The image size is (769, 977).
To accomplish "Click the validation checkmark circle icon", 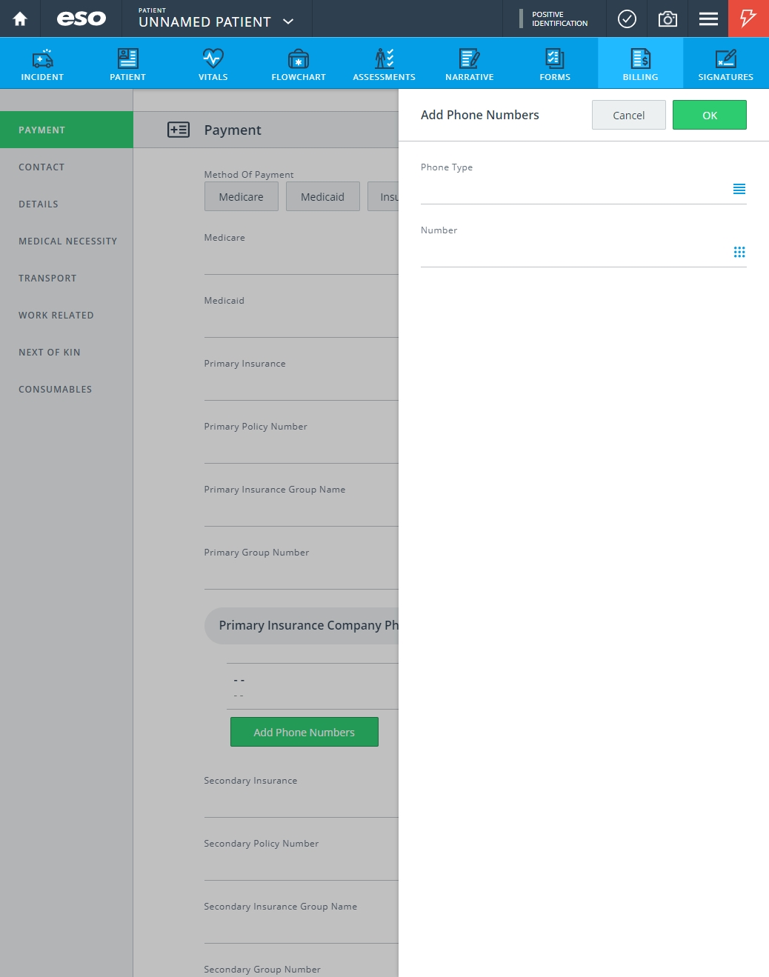I will tap(627, 19).
